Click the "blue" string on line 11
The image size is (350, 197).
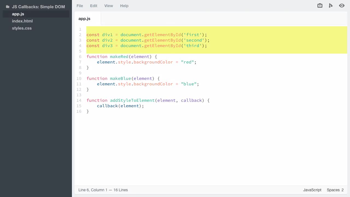pyautogui.click(x=189, y=84)
